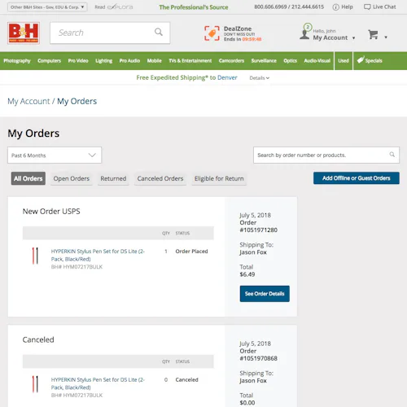Expand the My Account dropdown arrow
The image size is (407, 407).
click(353, 38)
